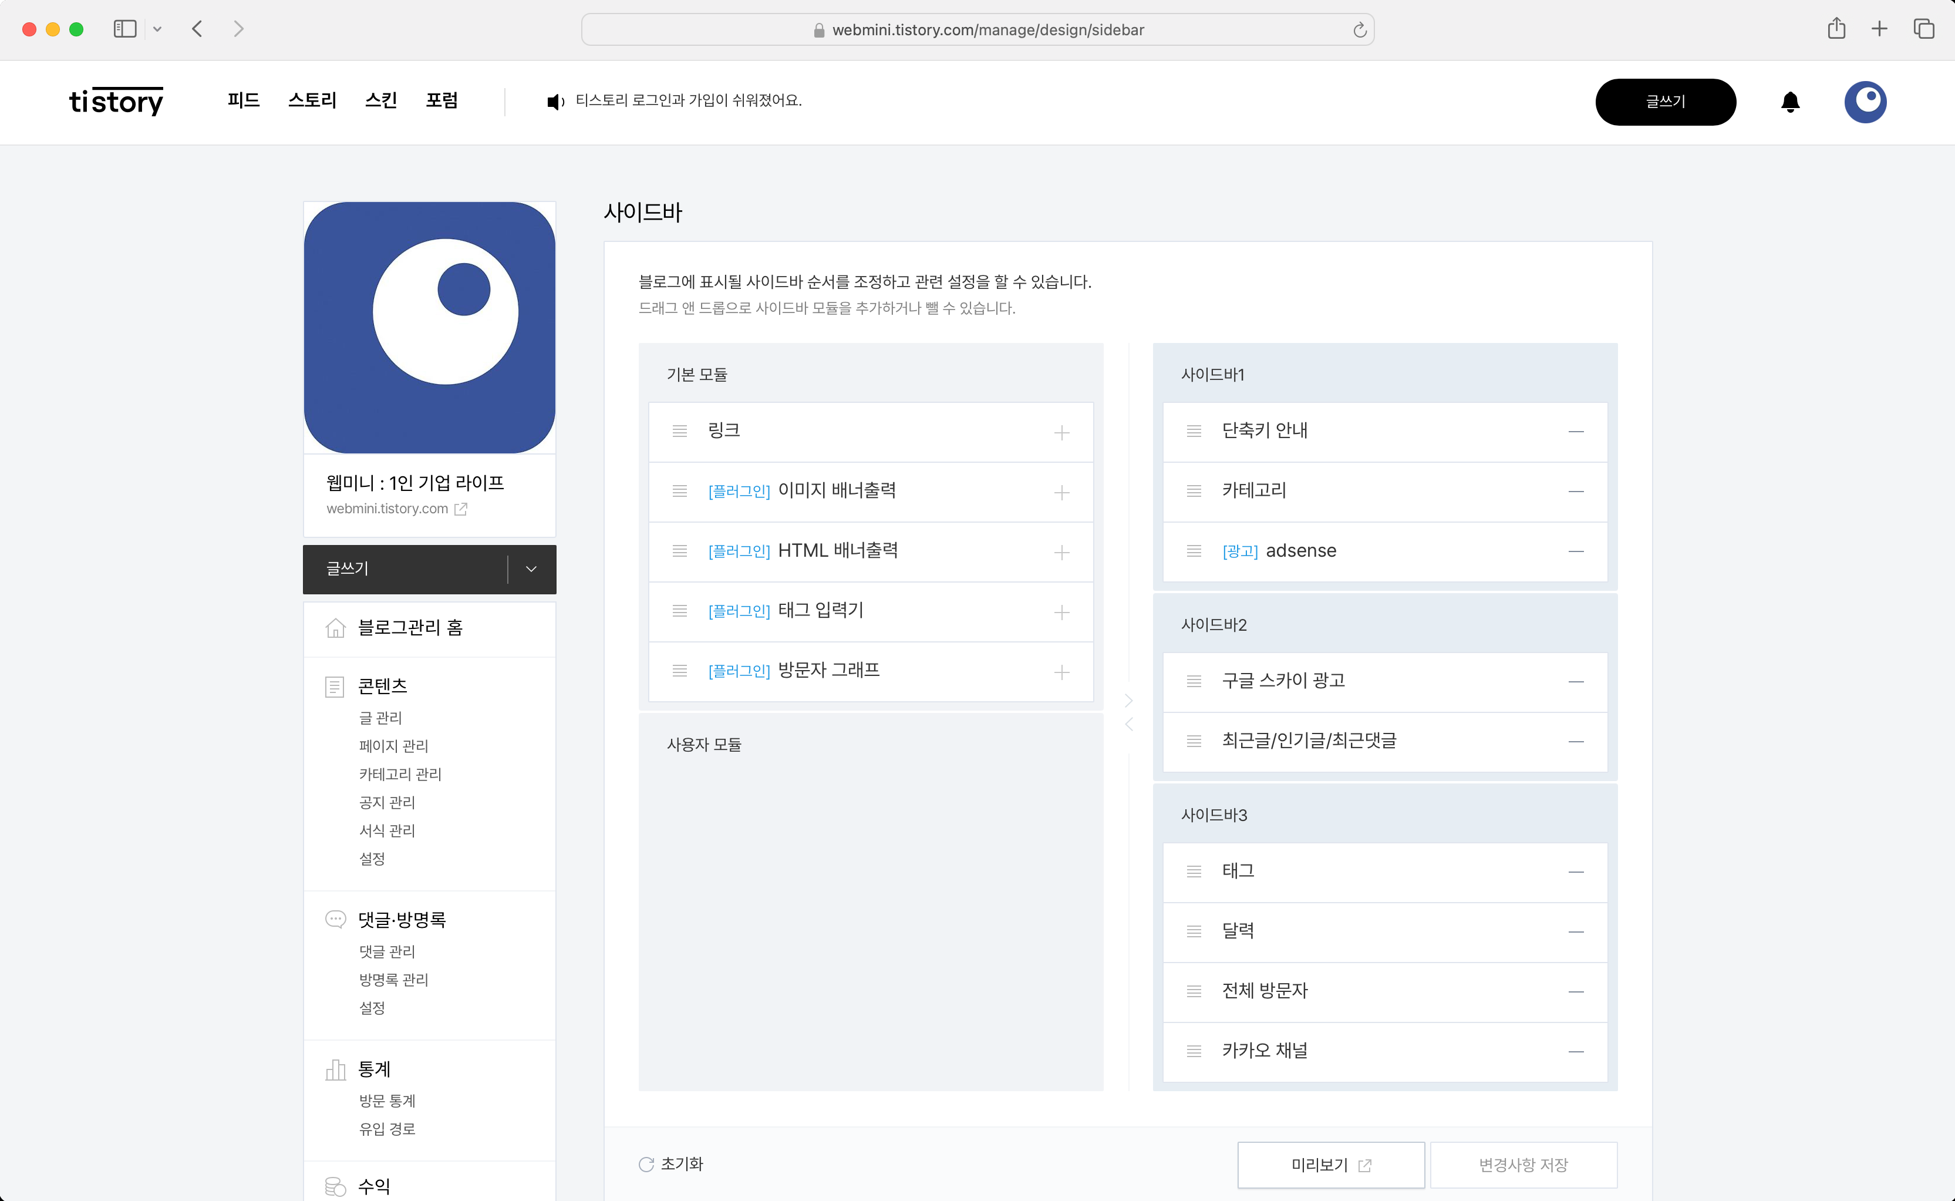Click the right arrow between module panels
The width and height of the screenshot is (1955, 1201).
point(1128,701)
